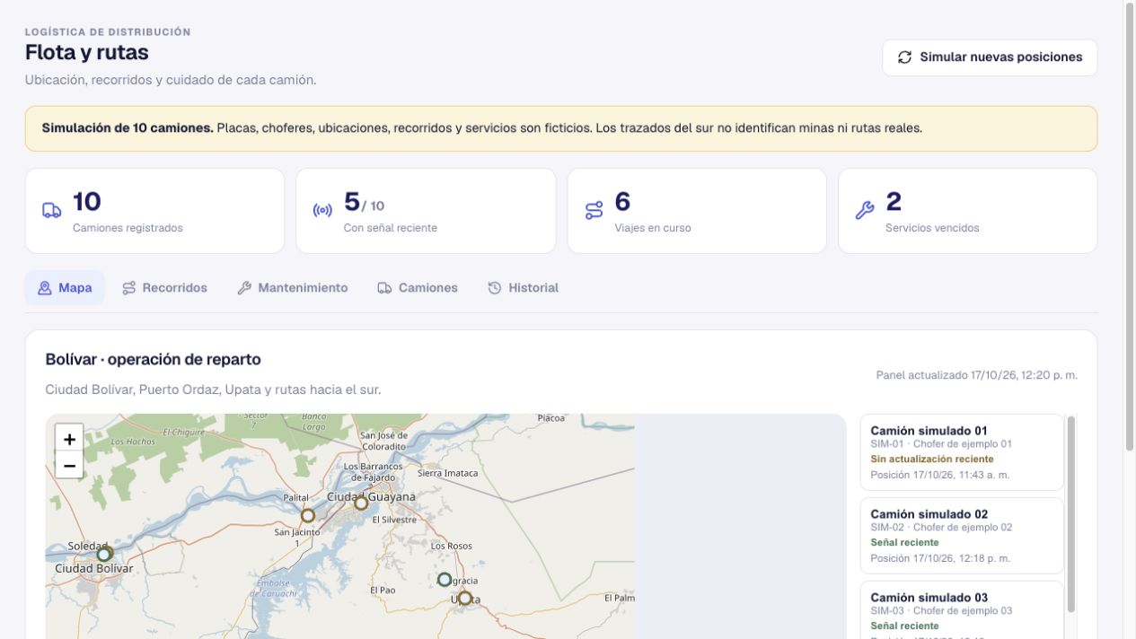This screenshot has width=1136, height=639.
Task: Click the signal icon beside Con señal reciente
Action: pyautogui.click(x=322, y=211)
